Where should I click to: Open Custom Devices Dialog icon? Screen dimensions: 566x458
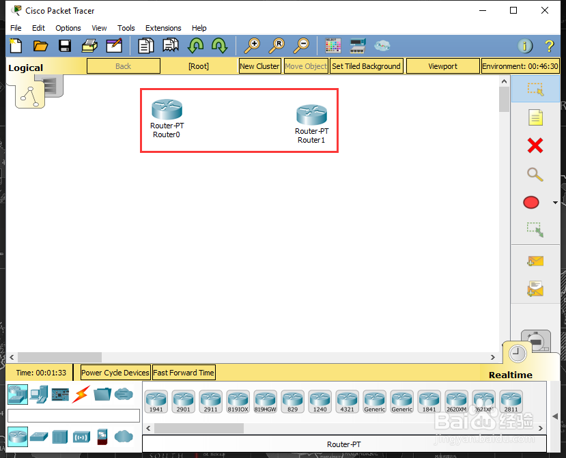(358, 46)
